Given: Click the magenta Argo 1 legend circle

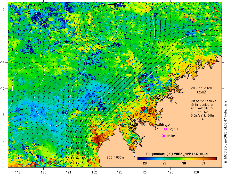Looking at the screenshot, I should click(x=165, y=129).
